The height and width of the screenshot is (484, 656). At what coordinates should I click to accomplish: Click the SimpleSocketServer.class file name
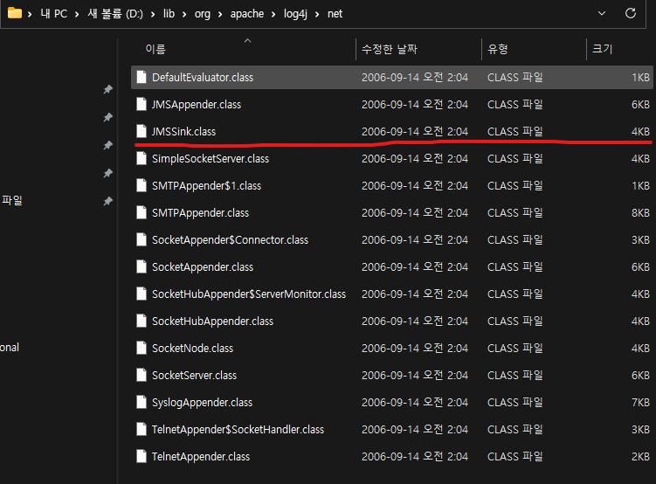211,159
